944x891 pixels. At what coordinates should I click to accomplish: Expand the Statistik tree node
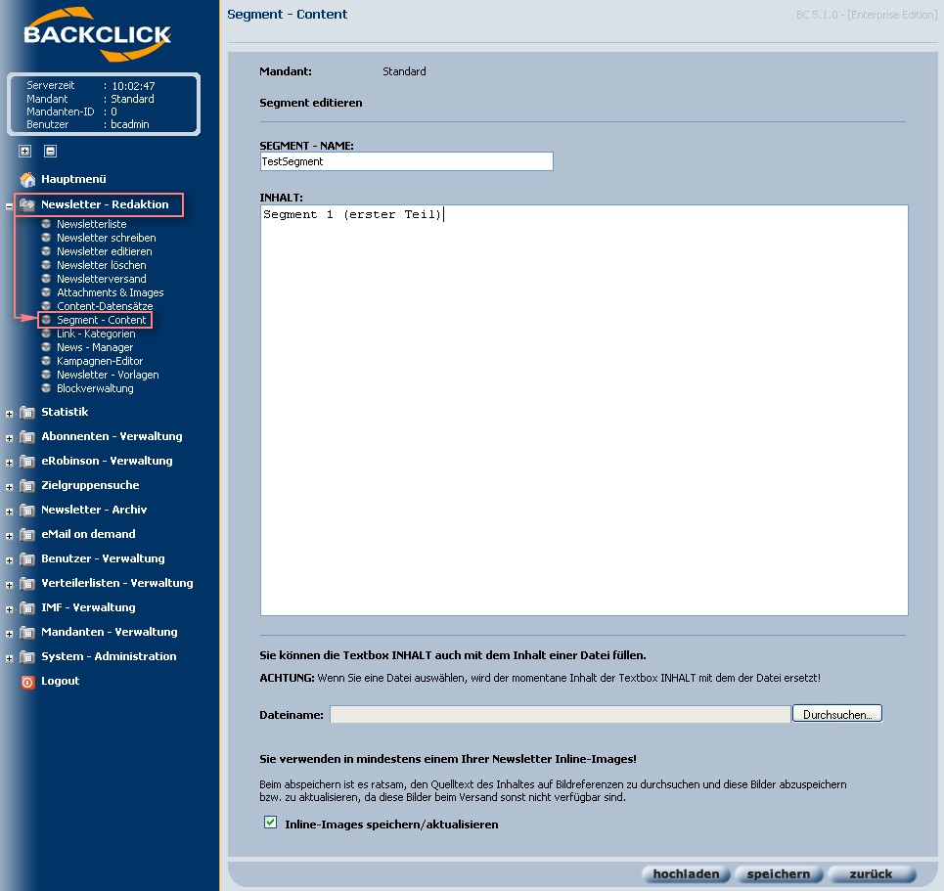coord(9,414)
